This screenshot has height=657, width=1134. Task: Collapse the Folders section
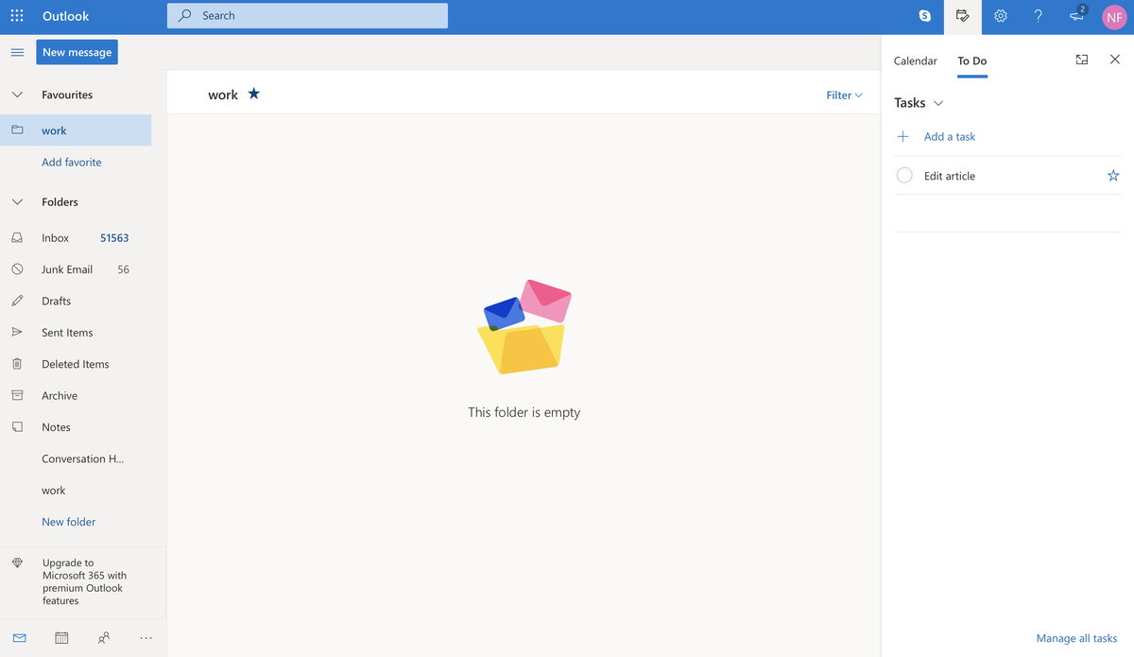pyautogui.click(x=16, y=201)
